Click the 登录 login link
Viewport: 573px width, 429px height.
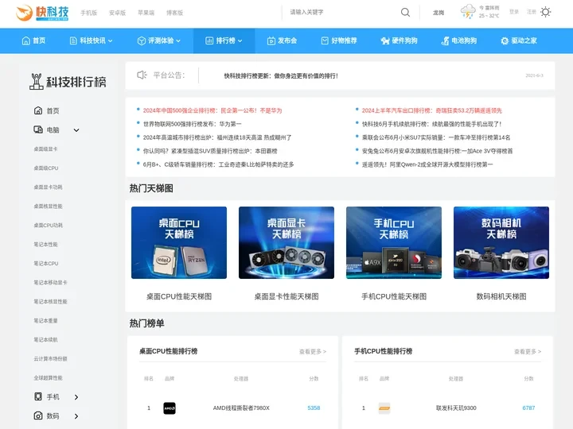click(514, 12)
